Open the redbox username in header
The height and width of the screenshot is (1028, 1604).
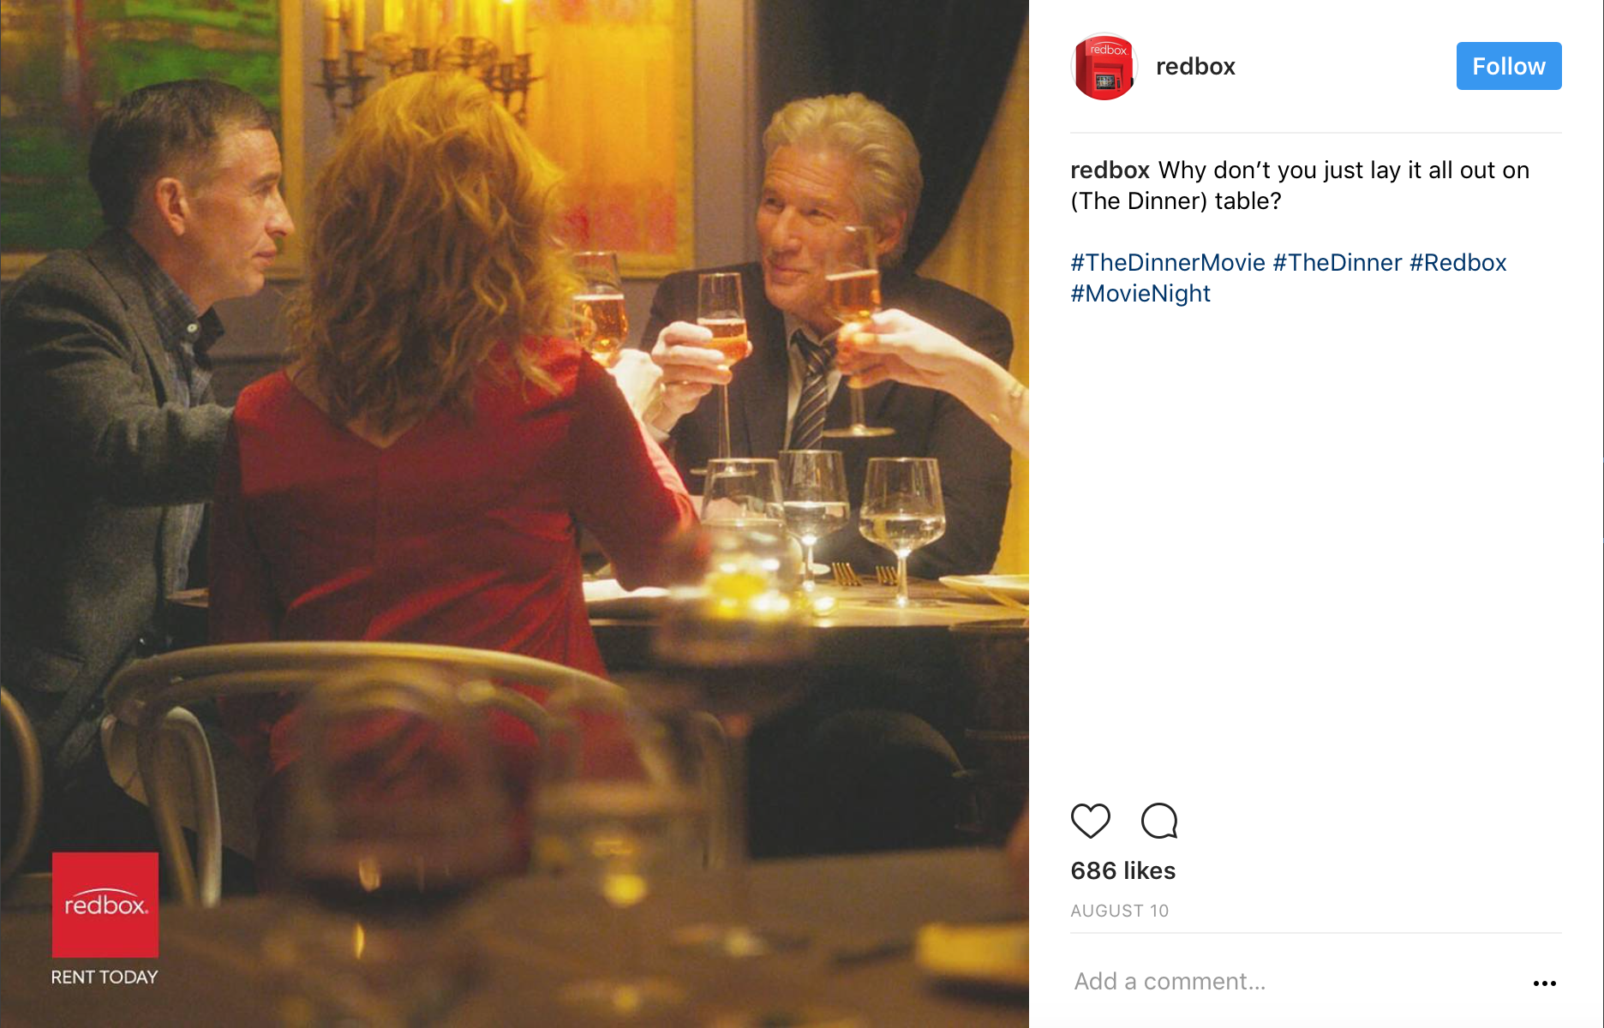(1195, 67)
